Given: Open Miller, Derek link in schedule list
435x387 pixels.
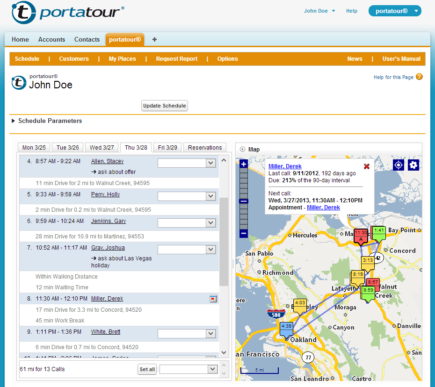Looking at the screenshot, I should tap(107, 299).
